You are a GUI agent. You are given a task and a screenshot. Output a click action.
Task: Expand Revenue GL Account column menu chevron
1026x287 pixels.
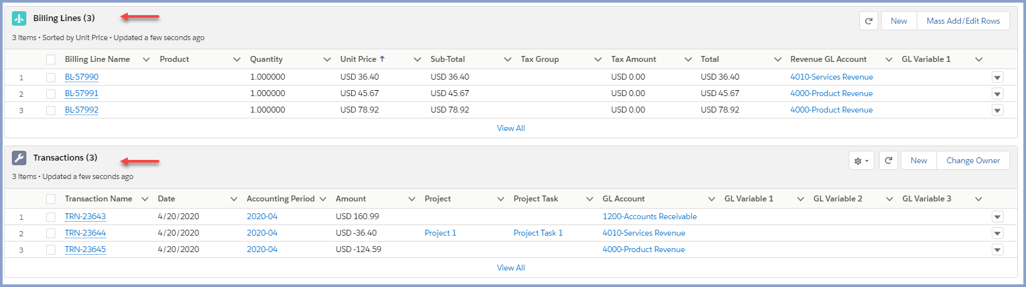889,60
